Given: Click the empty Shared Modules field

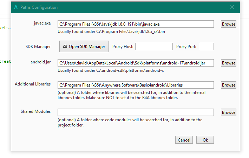Looking at the screenshot, I should (x=136, y=112).
